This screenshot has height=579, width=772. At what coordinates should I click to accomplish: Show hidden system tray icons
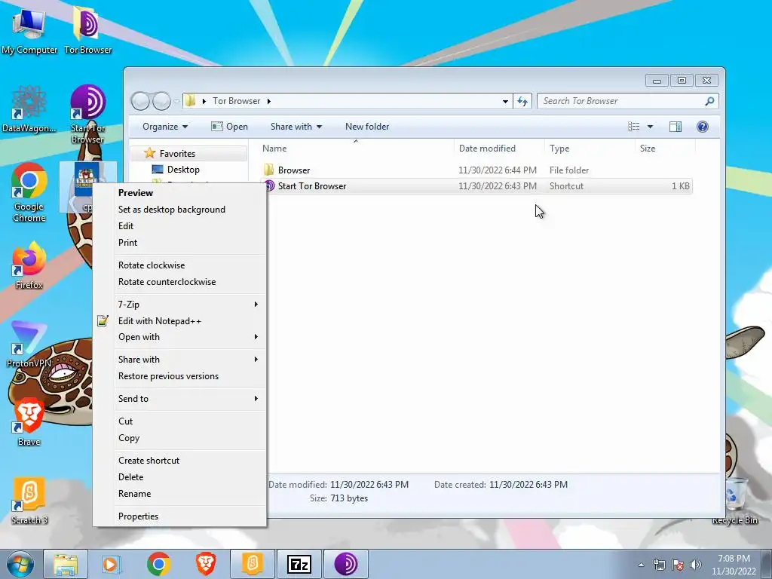pyautogui.click(x=641, y=565)
